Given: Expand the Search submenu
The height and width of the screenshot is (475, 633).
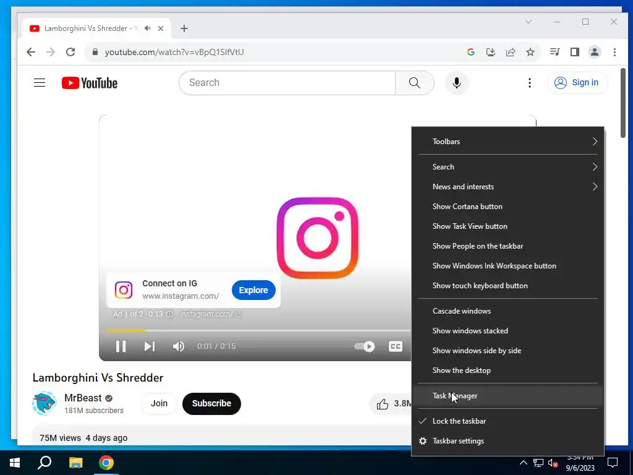Looking at the screenshot, I should point(508,167).
